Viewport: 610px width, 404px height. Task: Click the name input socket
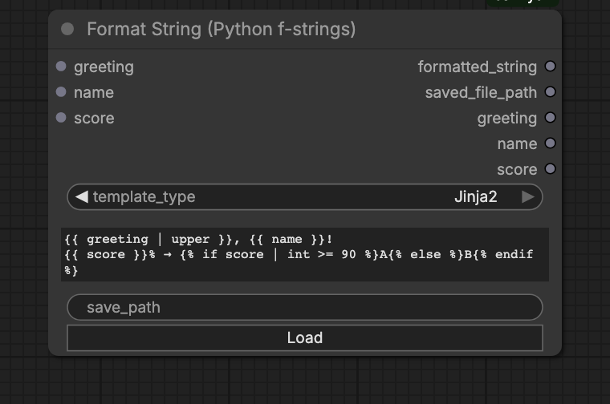pyautogui.click(x=61, y=92)
